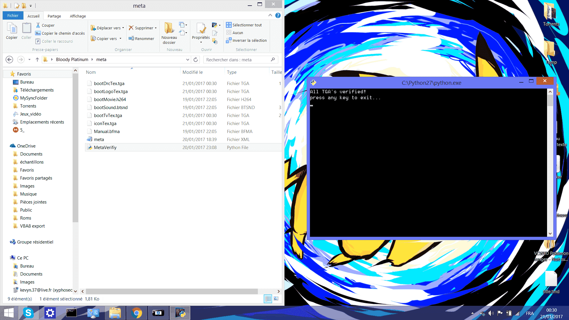Click the Python taskbar icon

click(x=180, y=313)
